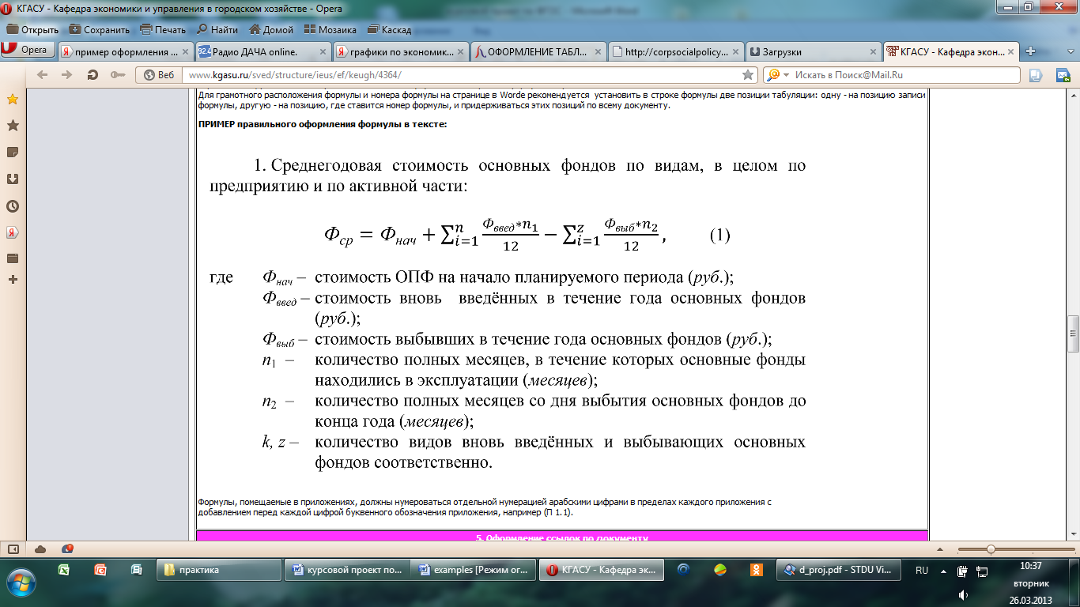Go to Домой home page
The width and height of the screenshot is (1080, 607).
271,30
